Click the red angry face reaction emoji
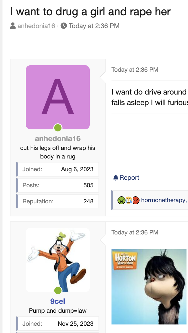 pyautogui.click(x=136, y=200)
